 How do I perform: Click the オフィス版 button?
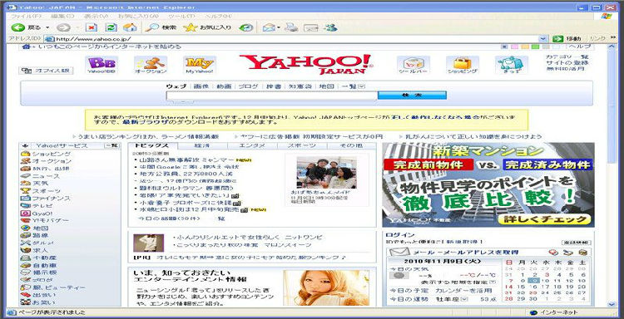pos(46,71)
